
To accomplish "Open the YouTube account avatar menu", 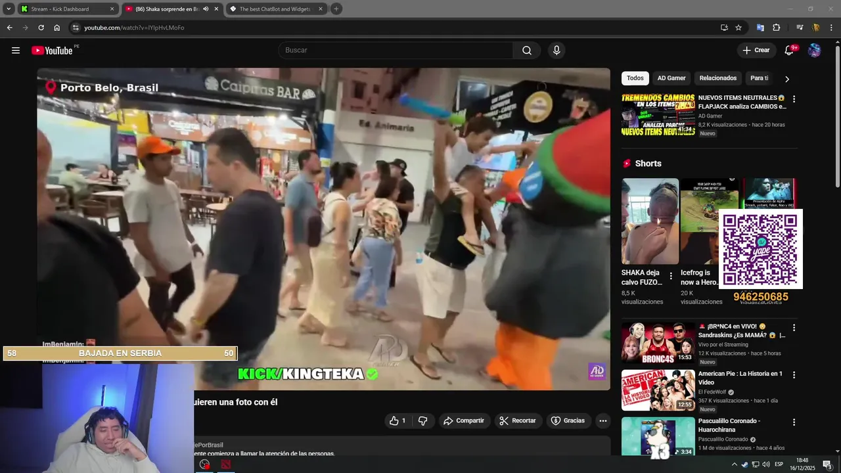I will pos(814,51).
